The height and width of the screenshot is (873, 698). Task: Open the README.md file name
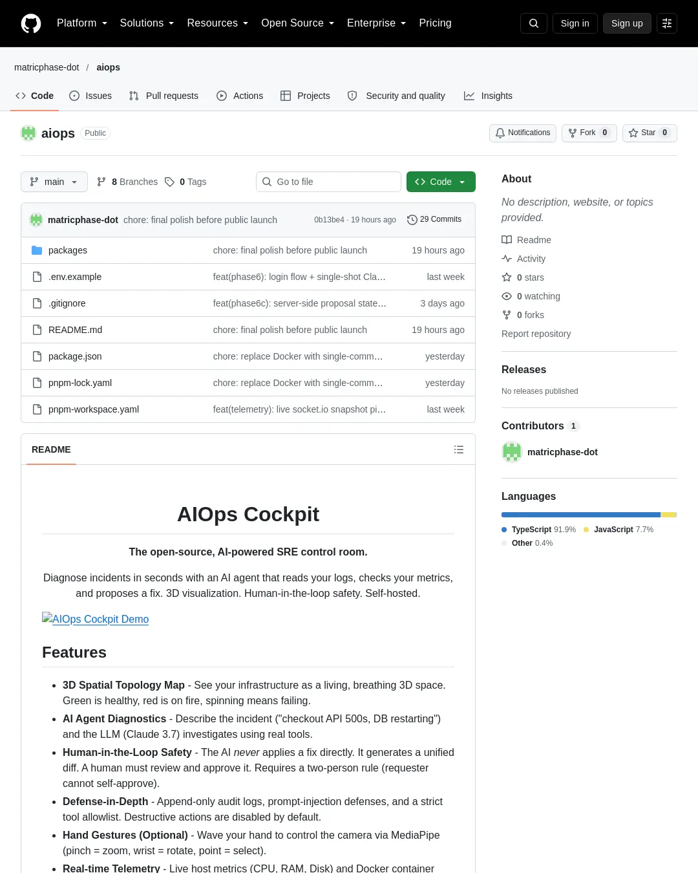75,330
